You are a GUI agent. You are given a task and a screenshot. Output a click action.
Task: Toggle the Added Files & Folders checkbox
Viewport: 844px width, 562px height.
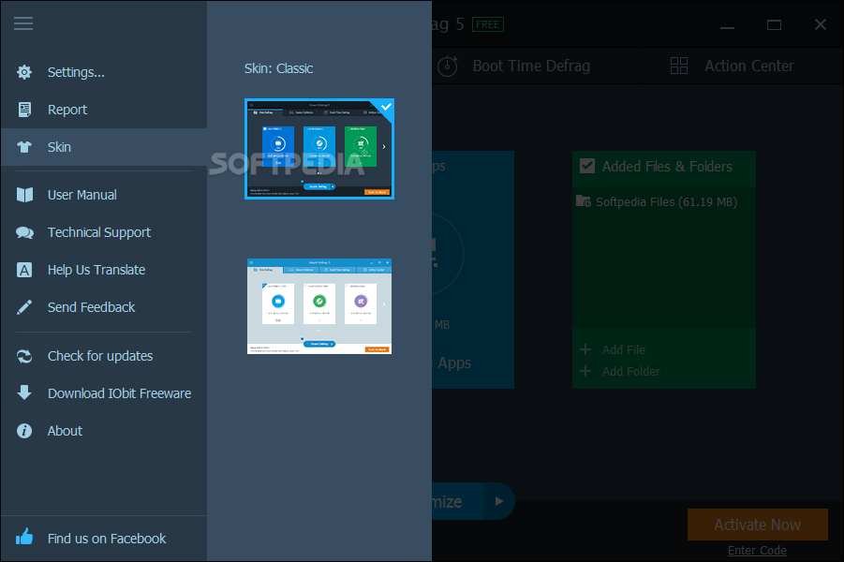click(587, 166)
